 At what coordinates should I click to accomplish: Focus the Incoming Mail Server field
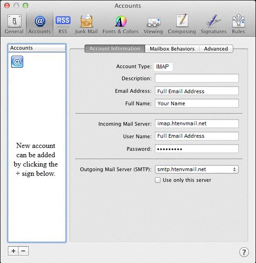point(197,124)
